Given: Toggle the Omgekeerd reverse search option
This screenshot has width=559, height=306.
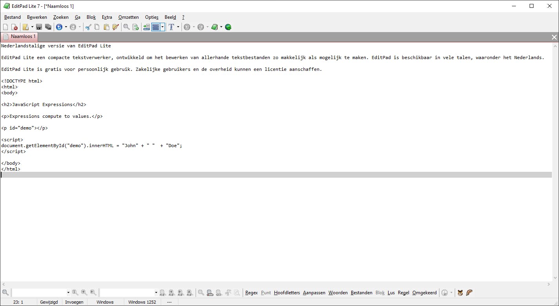Looking at the screenshot, I should [425, 293].
